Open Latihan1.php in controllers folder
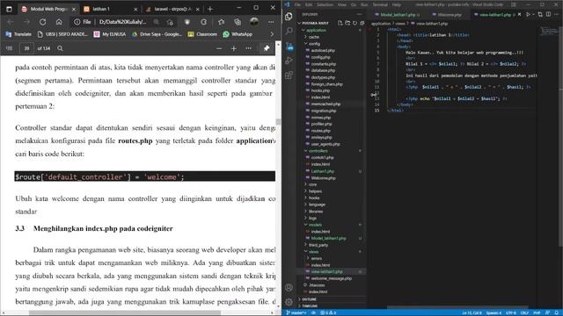The width and height of the screenshot is (563, 316). coord(322,171)
